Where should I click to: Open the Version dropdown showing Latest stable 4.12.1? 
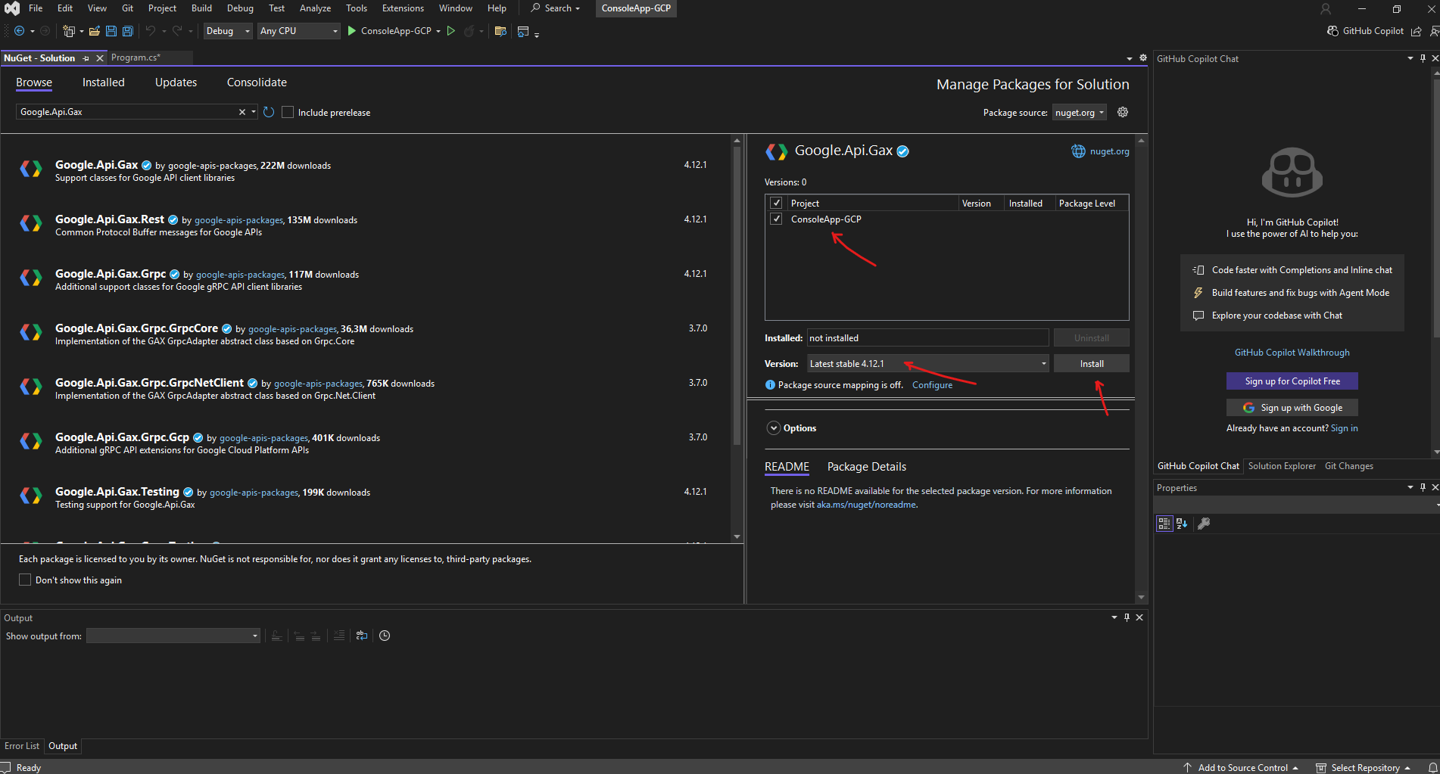pos(927,364)
